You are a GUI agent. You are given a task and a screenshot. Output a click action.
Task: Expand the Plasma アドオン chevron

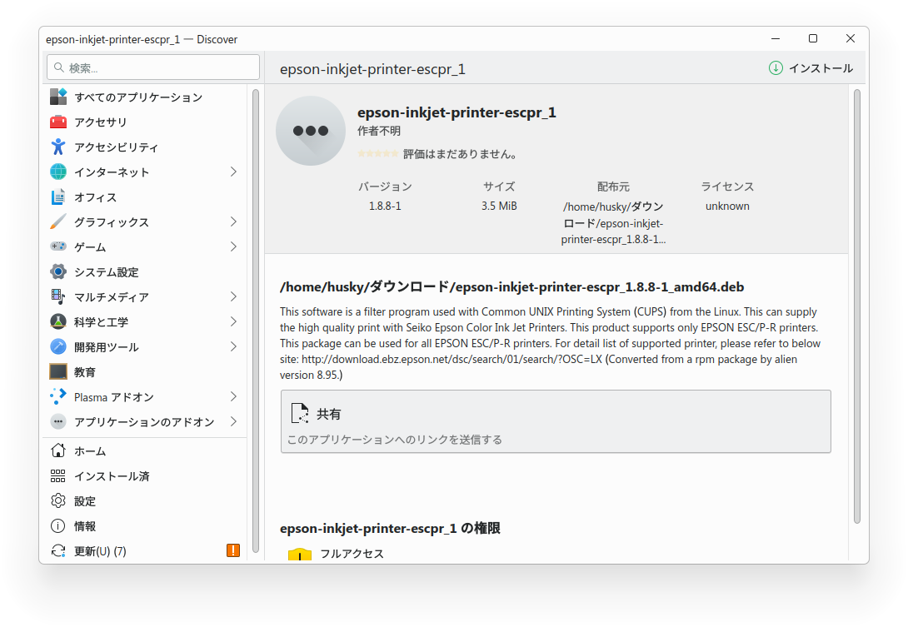click(233, 396)
